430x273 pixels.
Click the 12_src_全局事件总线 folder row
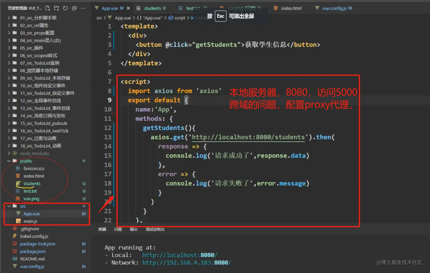click(x=46, y=101)
